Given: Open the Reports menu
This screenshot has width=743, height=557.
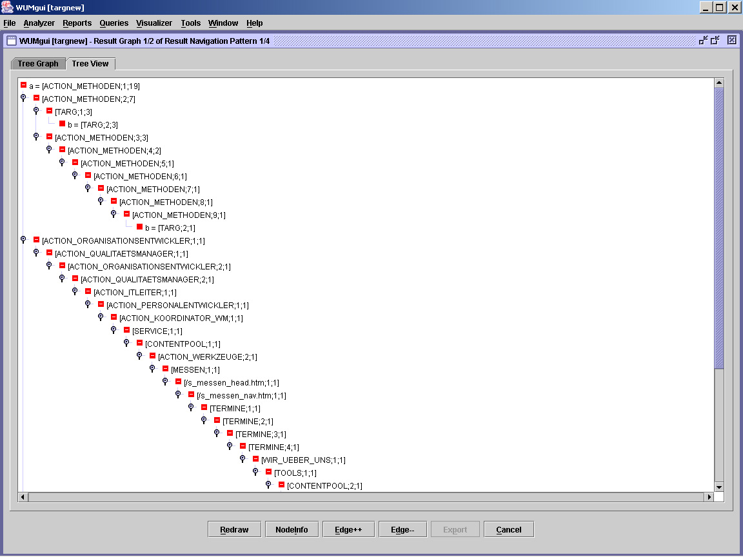Looking at the screenshot, I should pos(77,23).
